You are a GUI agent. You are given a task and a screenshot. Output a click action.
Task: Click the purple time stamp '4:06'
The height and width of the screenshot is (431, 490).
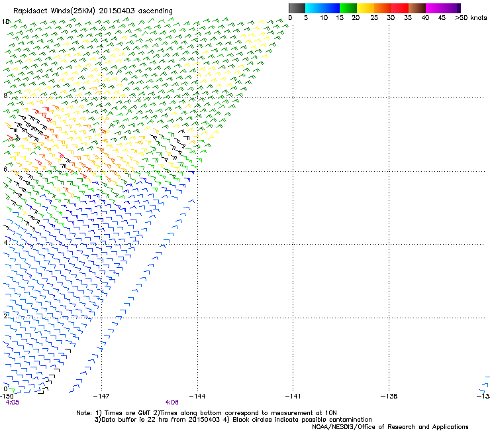(x=172, y=402)
